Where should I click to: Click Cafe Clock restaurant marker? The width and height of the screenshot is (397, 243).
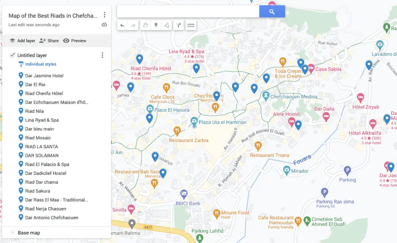(x=166, y=88)
